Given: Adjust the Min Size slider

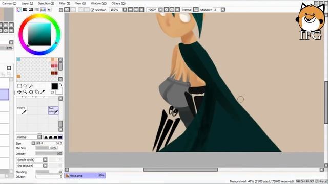Looking at the screenshot, I should coord(47,148).
